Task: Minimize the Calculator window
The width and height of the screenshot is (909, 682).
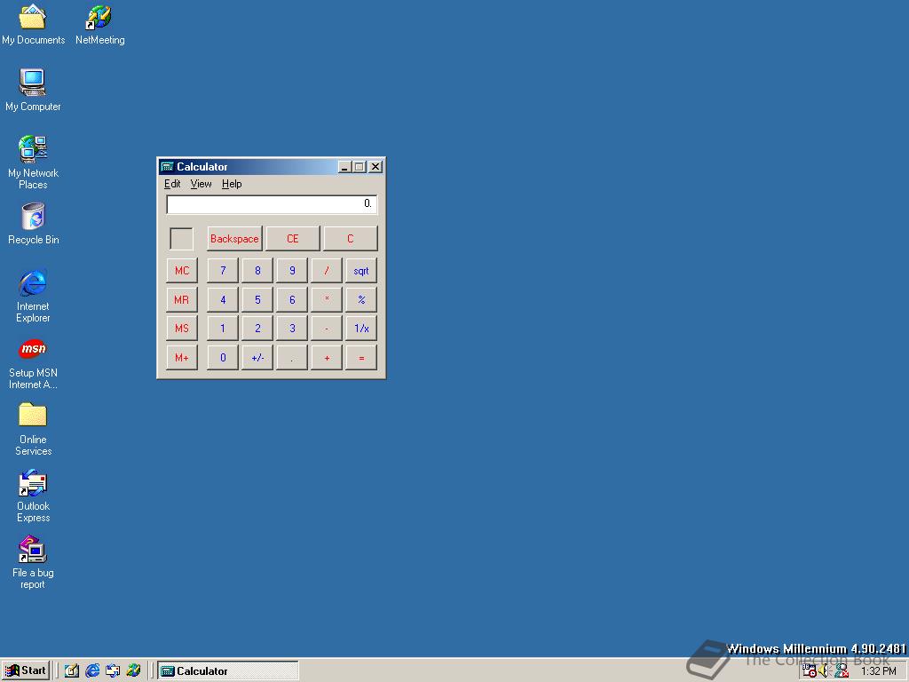Action: pos(344,167)
